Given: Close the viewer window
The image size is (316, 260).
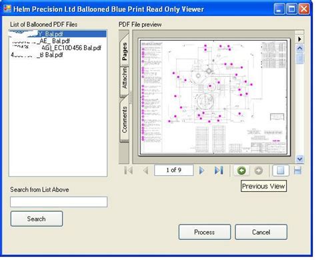Looking at the screenshot, I should (x=304, y=9).
